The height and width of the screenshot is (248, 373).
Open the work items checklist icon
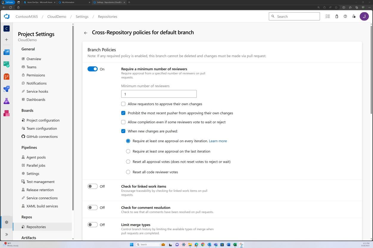327,16
